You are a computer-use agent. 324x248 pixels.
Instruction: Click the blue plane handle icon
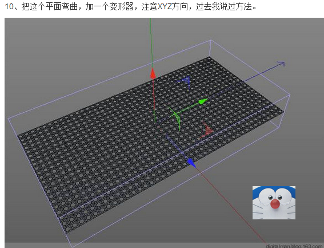tap(185, 82)
